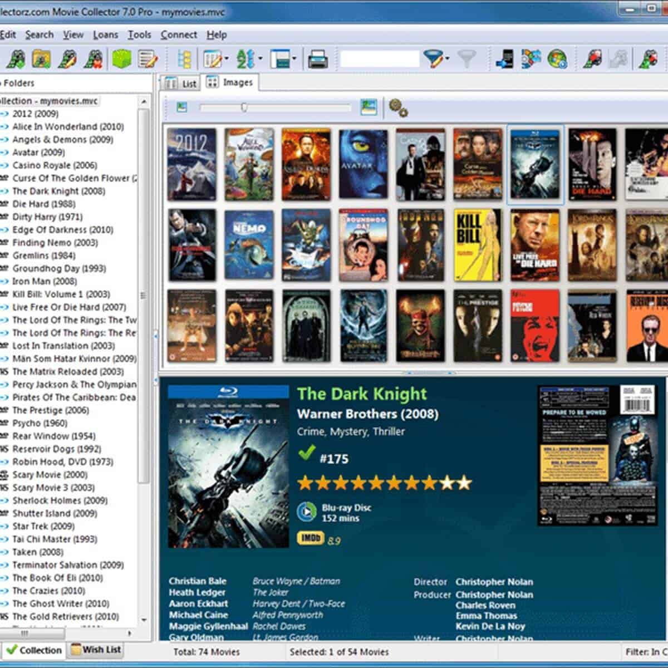Image resolution: width=668 pixels, height=668 pixels.
Task: Open image view settings gears icon
Action: (398, 107)
